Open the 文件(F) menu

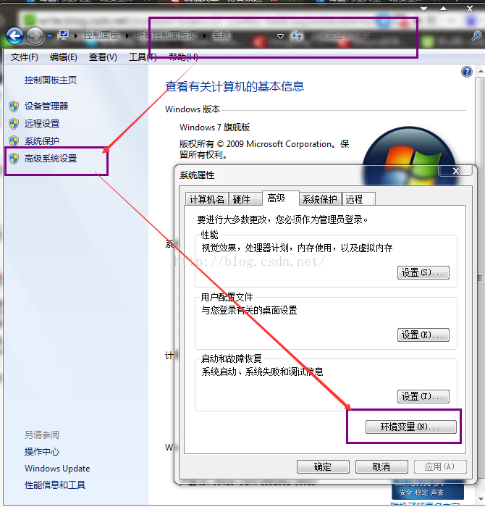24,57
